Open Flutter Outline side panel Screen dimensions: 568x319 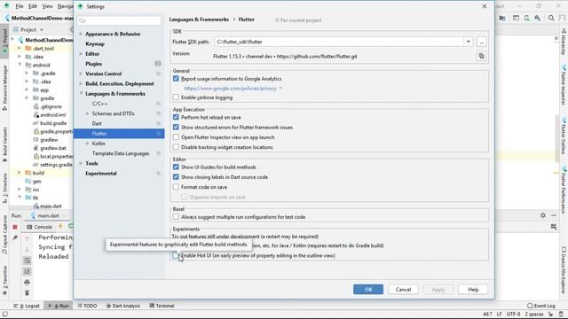564,135
